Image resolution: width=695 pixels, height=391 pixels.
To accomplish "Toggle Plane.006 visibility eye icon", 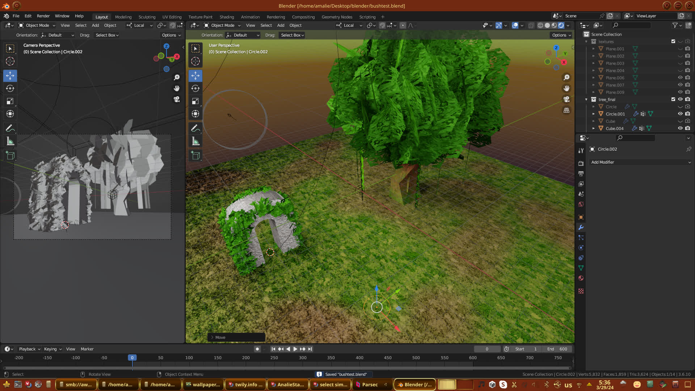I will [680, 77].
